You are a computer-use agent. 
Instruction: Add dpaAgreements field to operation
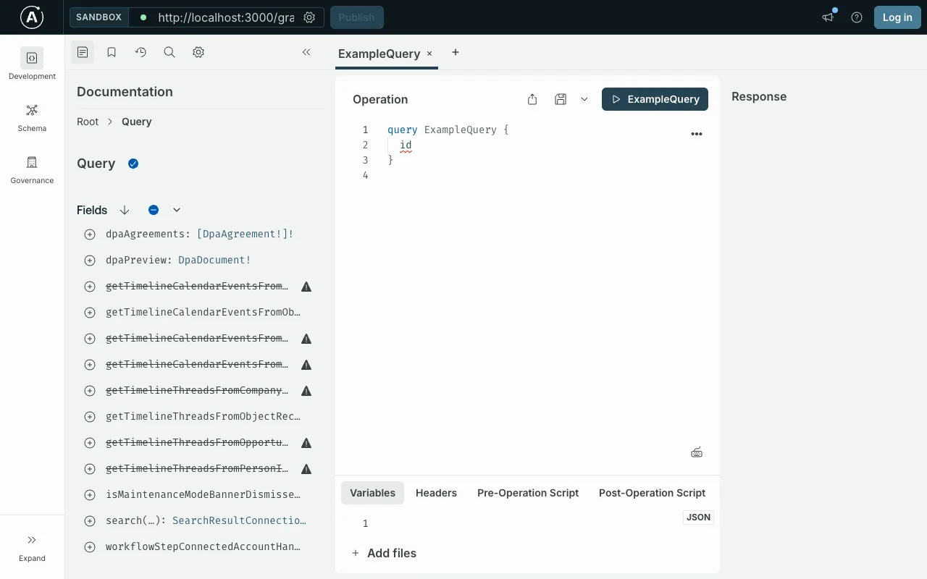point(90,234)
